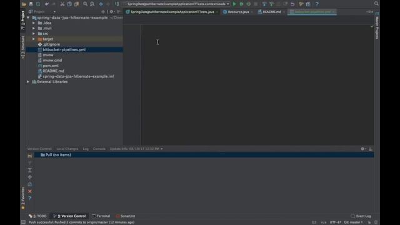Screen dimensions: 400x225
Task: Open the run configuration dropdown
Action: coord(227,4)
